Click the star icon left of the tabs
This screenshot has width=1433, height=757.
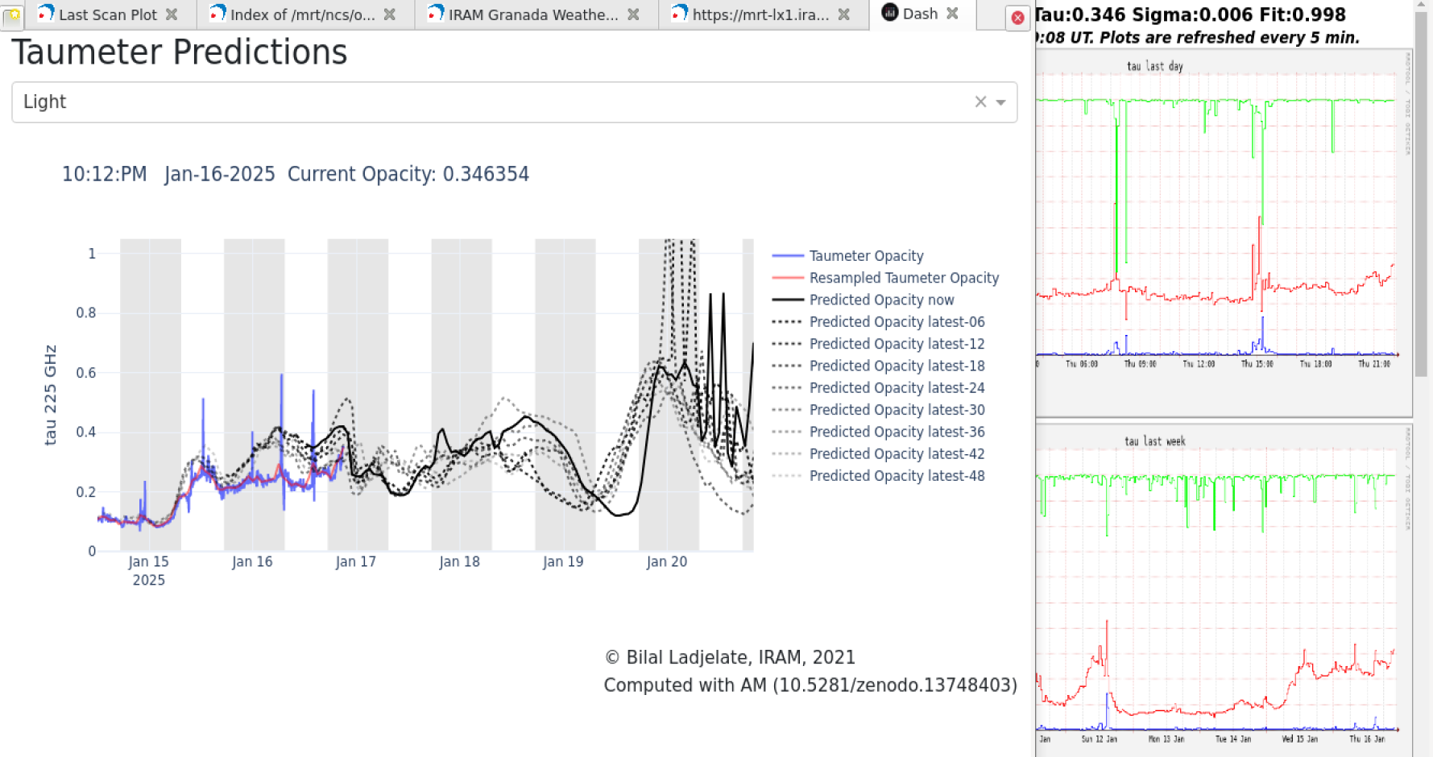(x=13, y=16)
